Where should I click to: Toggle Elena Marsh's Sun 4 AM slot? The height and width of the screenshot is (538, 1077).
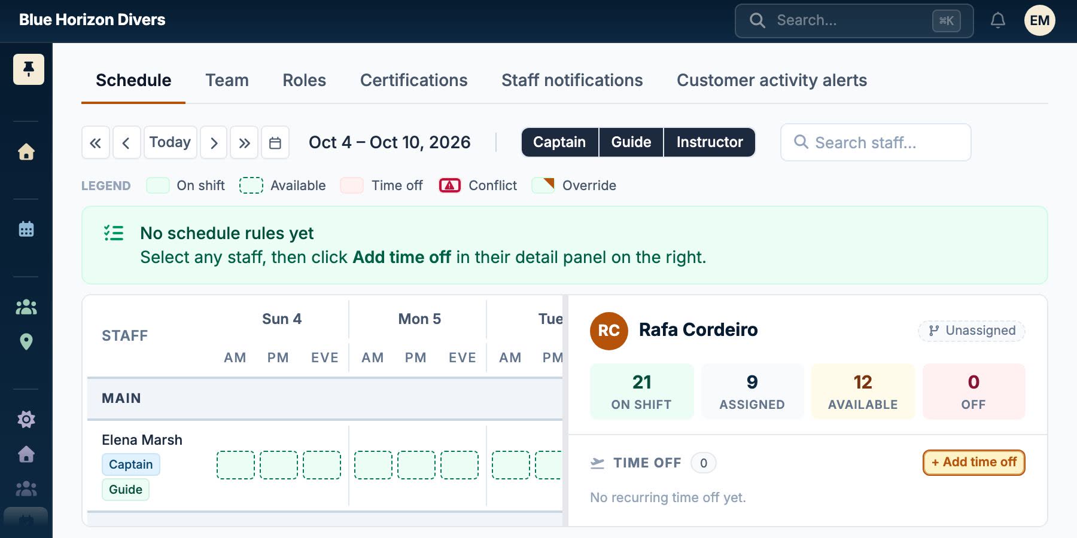coord(235,465)
